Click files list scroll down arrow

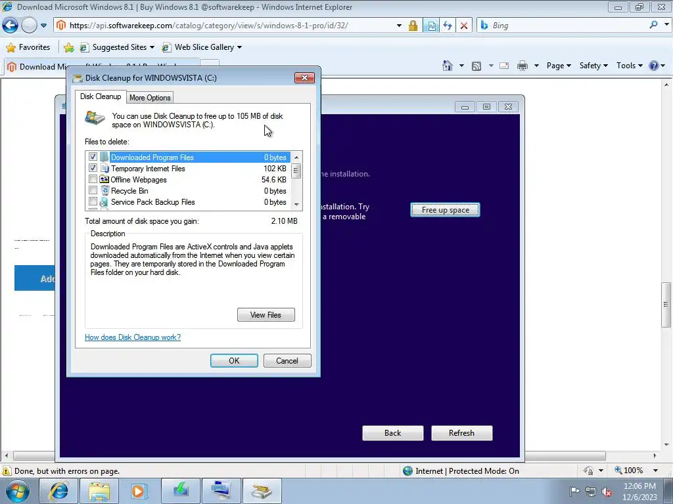296,205
